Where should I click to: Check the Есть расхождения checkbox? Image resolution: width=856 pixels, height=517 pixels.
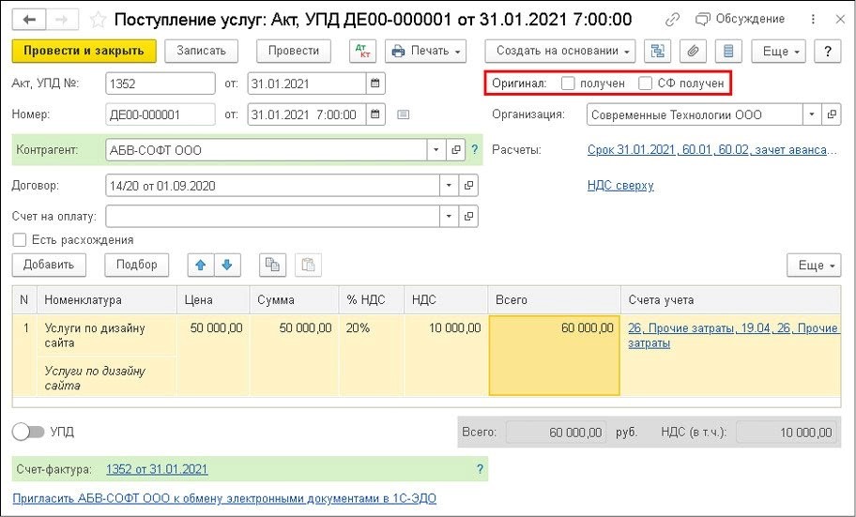[20, 240]
